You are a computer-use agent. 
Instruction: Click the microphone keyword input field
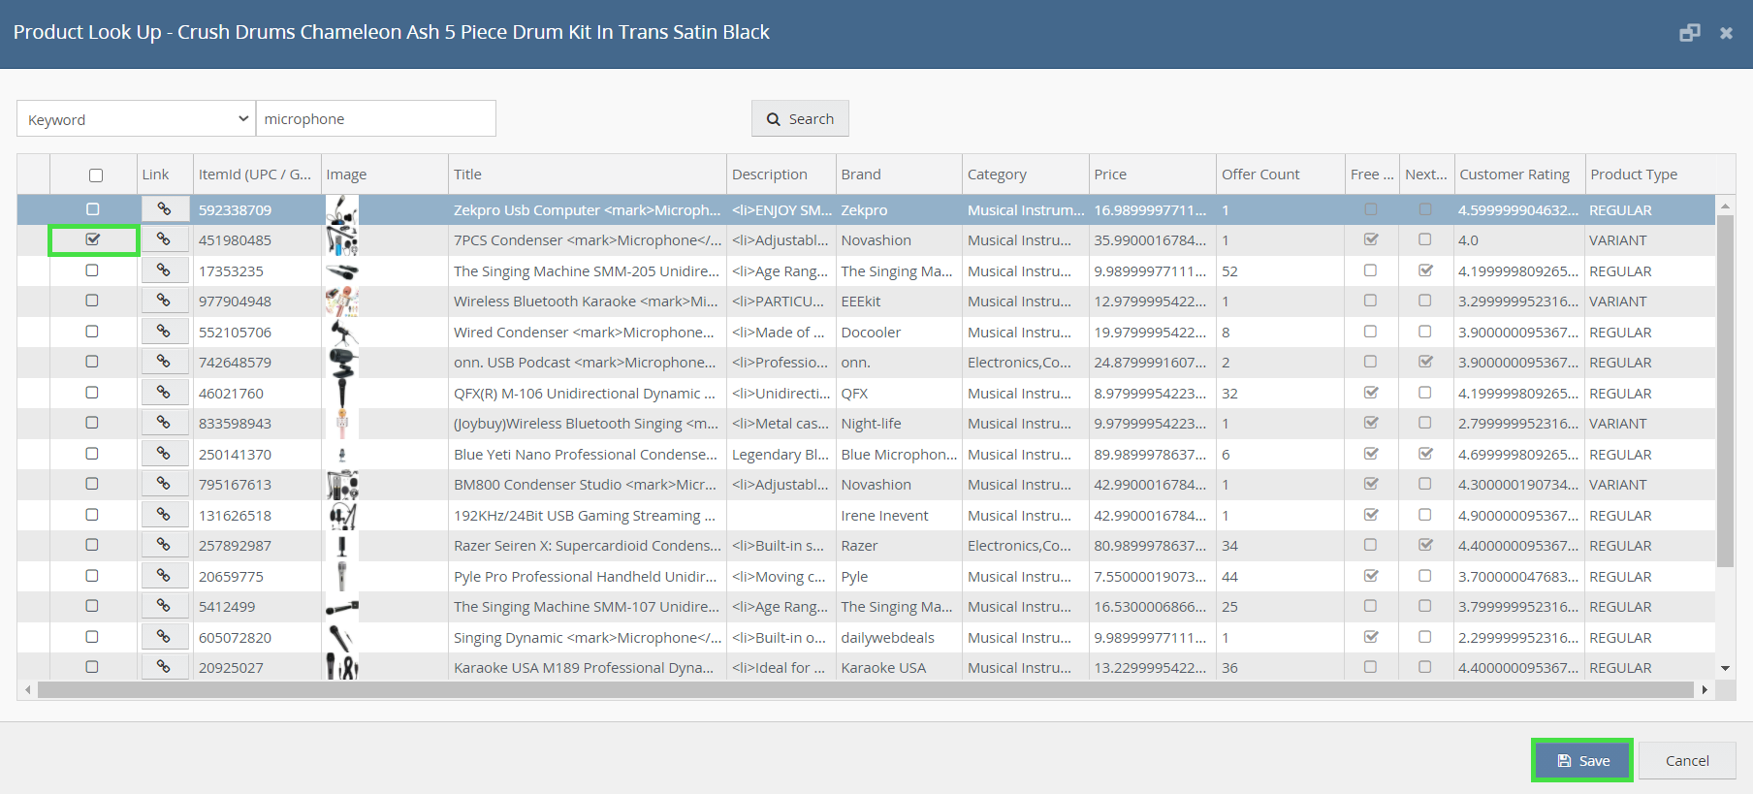click(x=375, y=119)
